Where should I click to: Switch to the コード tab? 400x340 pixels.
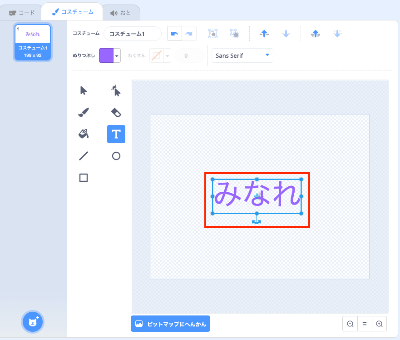22,13
